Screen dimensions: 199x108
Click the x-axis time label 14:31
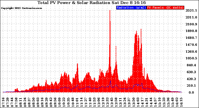click(x=147, y=102)
